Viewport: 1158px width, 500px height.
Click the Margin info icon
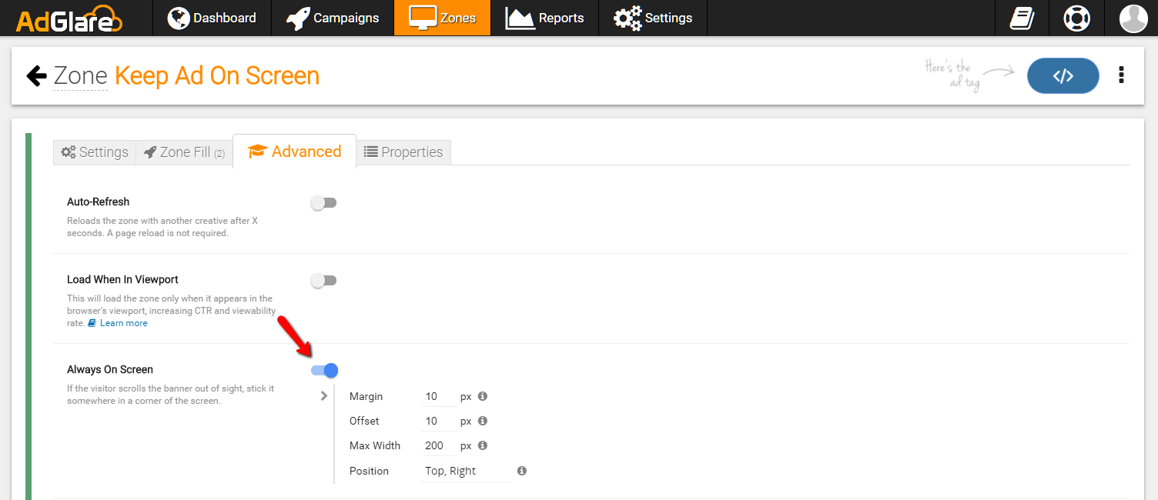click(483, 396)
